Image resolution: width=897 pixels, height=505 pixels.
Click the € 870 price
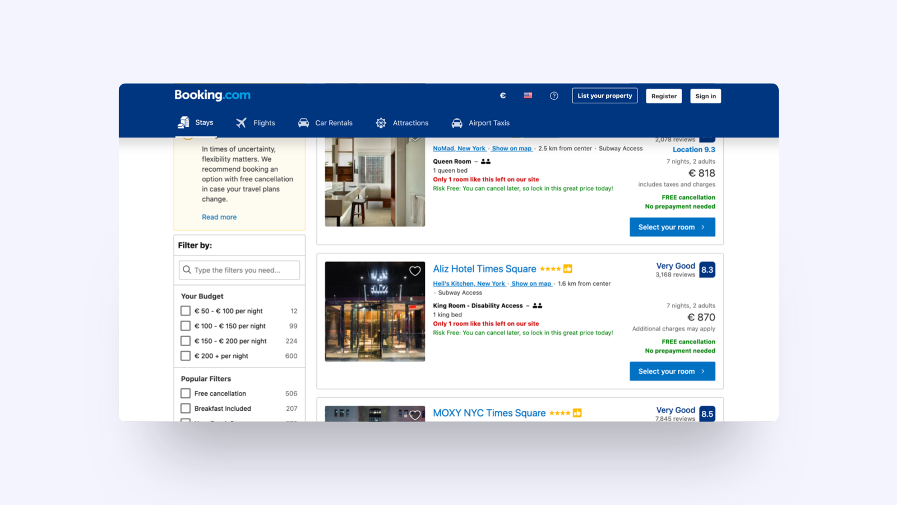[701, 318]
